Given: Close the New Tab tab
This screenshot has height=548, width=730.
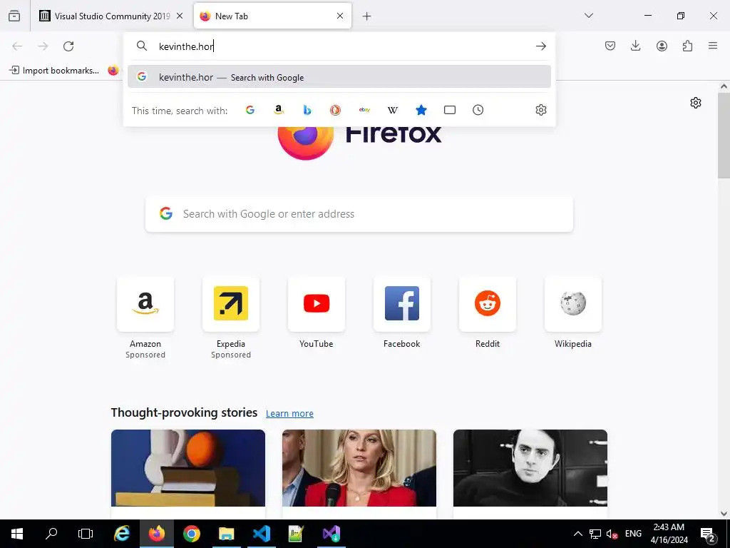Looking at the screenshot, I should (x=340, y=16).
